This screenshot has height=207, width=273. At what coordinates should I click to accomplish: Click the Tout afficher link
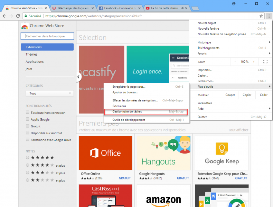pos(238,130)
